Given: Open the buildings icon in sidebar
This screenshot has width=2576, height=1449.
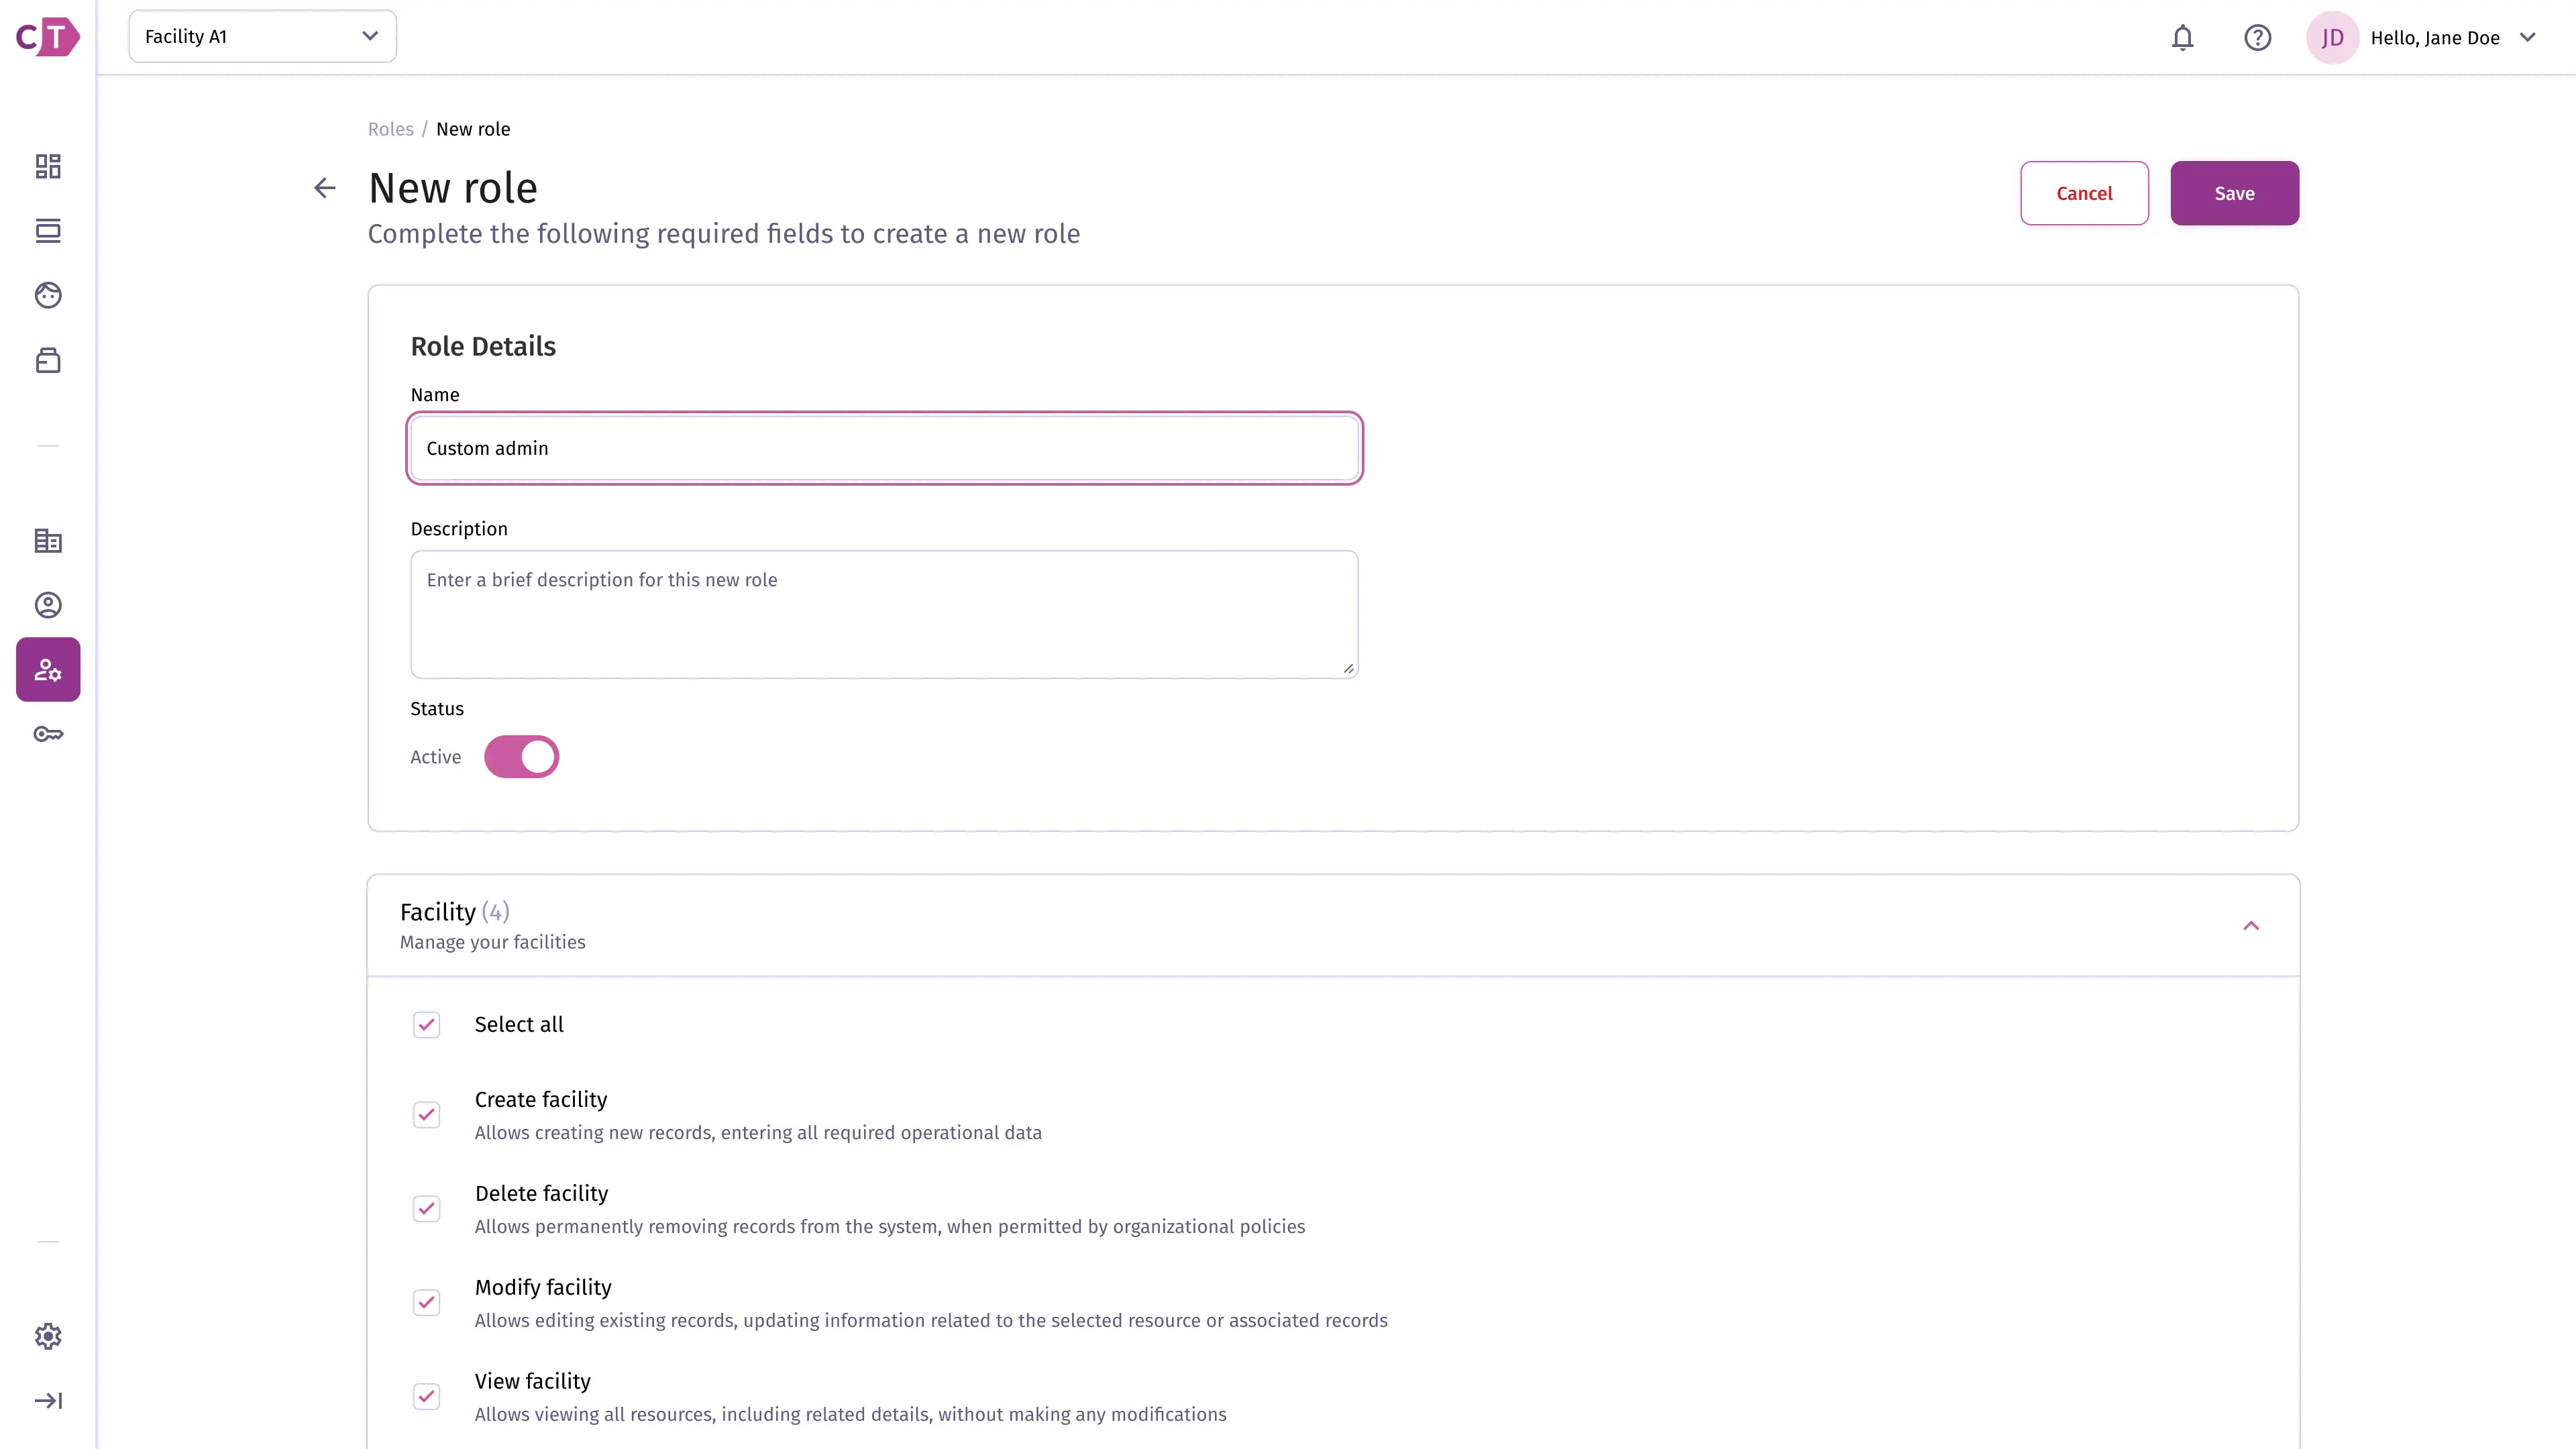Looking at the screenshot, I should pos(48,541).
